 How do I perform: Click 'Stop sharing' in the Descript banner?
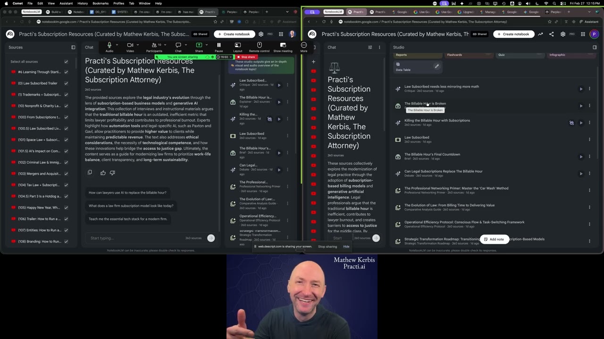327,247
